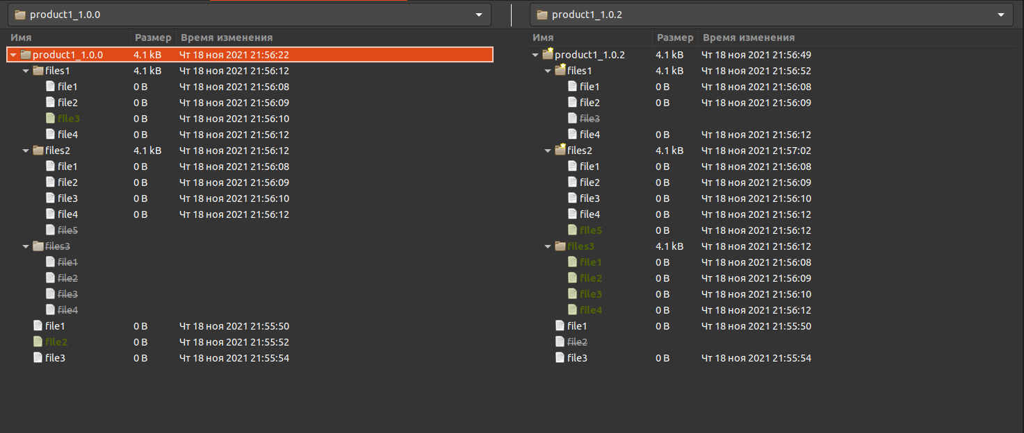Click product1_1.0.2 folder icon in right tree
The height and width of the screenshot is (433, 1024).
pos(548,54)
